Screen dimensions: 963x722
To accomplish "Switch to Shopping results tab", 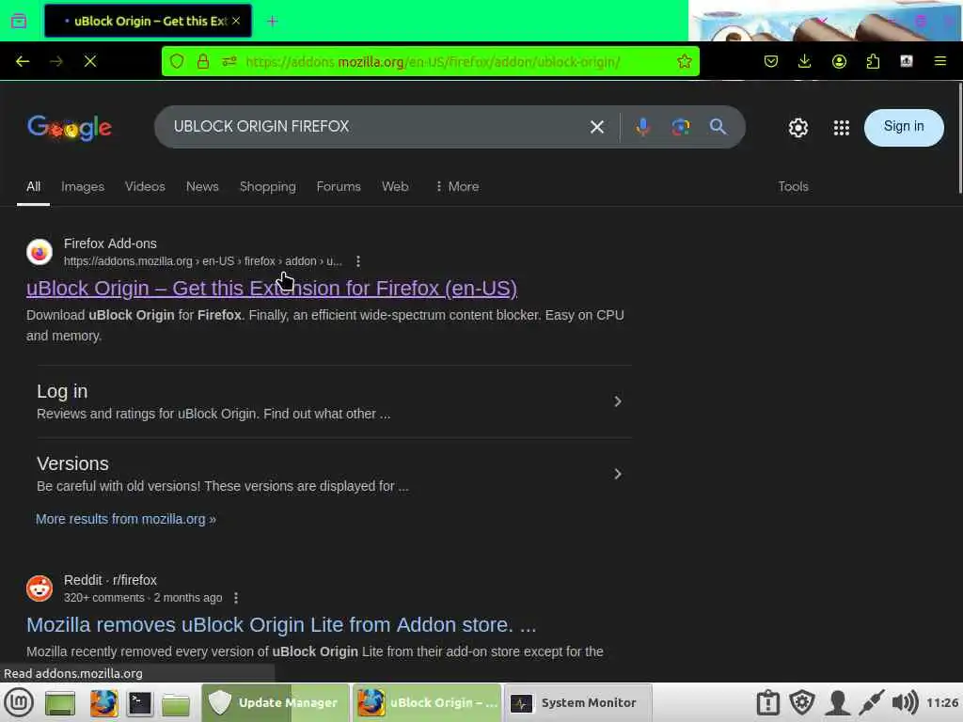I will click(x=268, y=187).
